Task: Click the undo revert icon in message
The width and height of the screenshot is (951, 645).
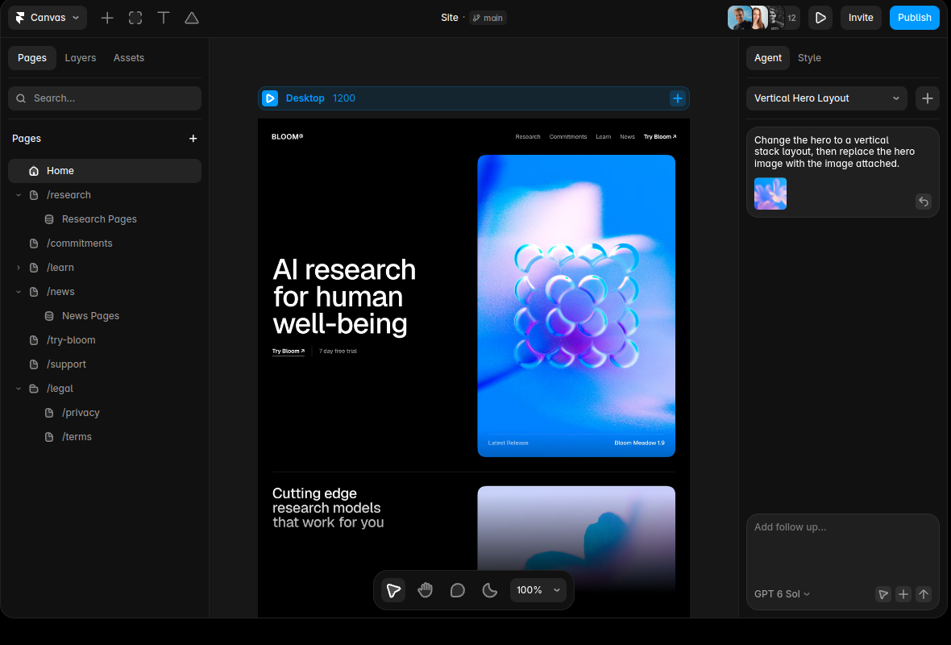Action: click(x=923, y=202)
